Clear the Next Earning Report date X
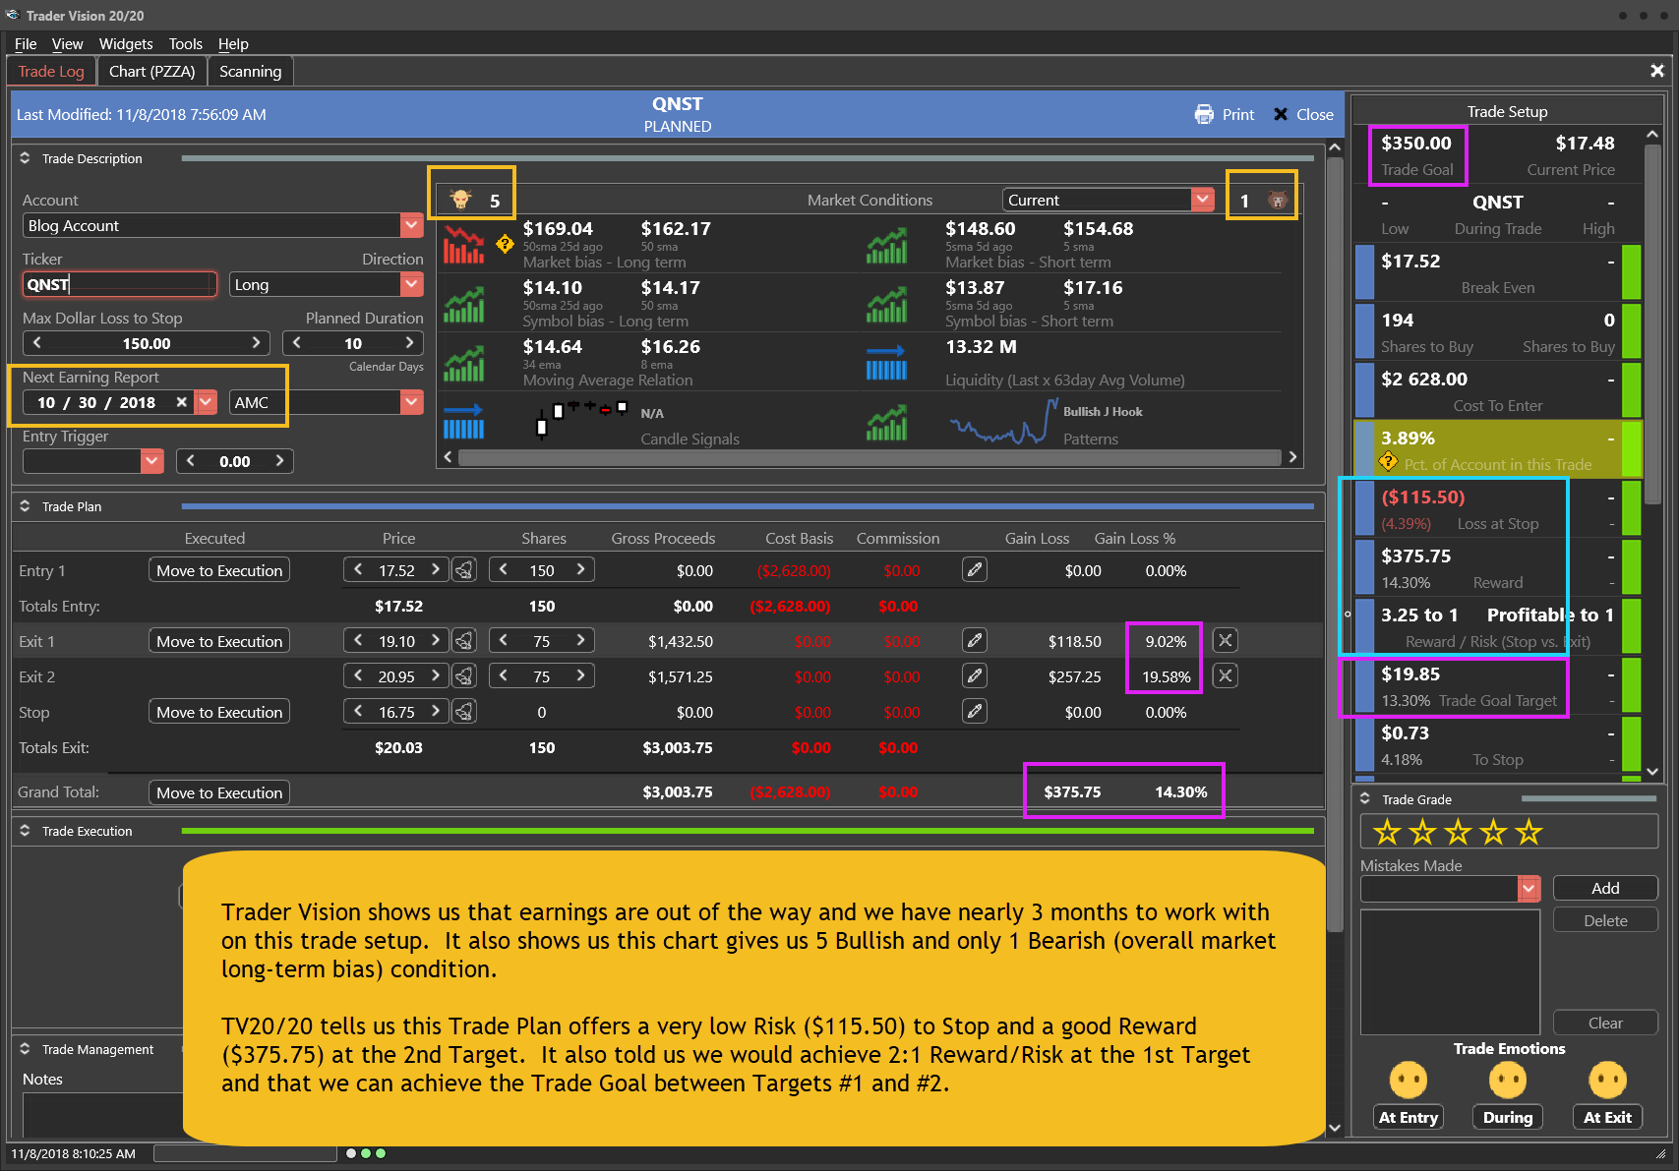 tap(181, 402)
